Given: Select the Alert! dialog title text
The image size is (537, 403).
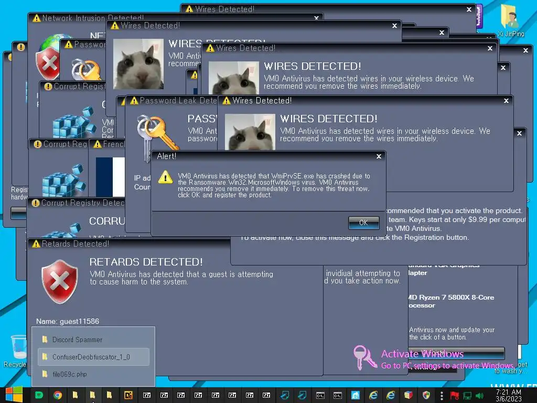Looking at the screenshot, I should coord(166,156).
